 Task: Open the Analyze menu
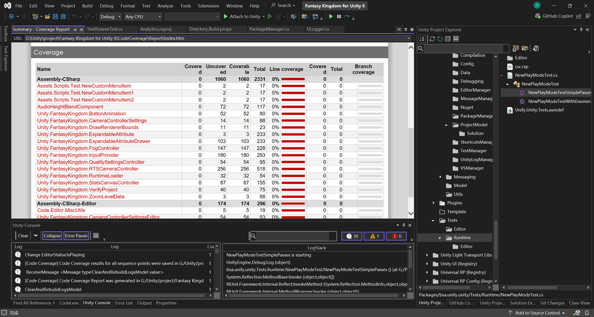coord(165,6)
